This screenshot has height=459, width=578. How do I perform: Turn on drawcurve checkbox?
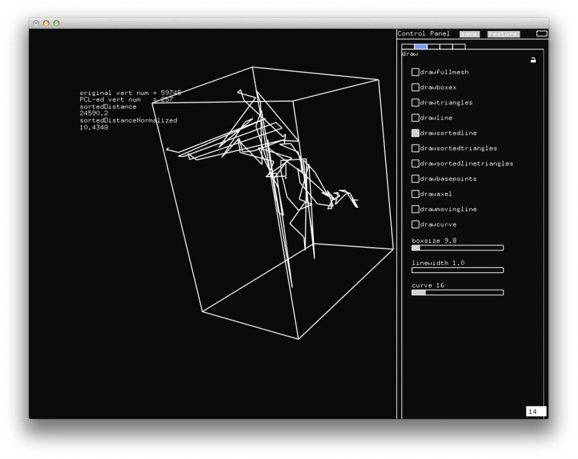pyautogui.click(x=415, y=225)
